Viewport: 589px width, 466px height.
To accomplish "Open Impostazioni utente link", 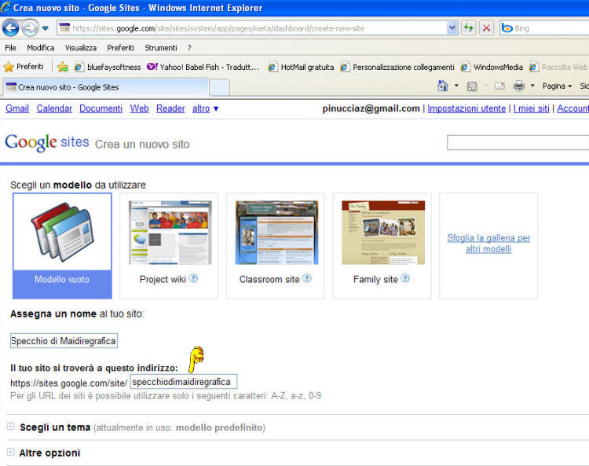I will pos(466,108).
